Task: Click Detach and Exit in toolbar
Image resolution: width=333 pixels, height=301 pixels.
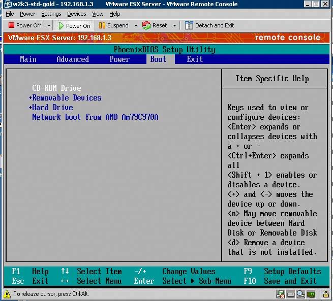Action: 209,25
